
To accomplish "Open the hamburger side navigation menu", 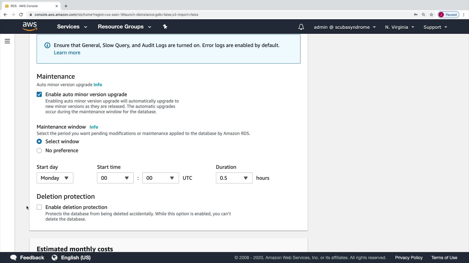I will point(7,41).
